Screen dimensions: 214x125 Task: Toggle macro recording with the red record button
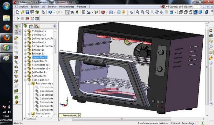(27, 18)
